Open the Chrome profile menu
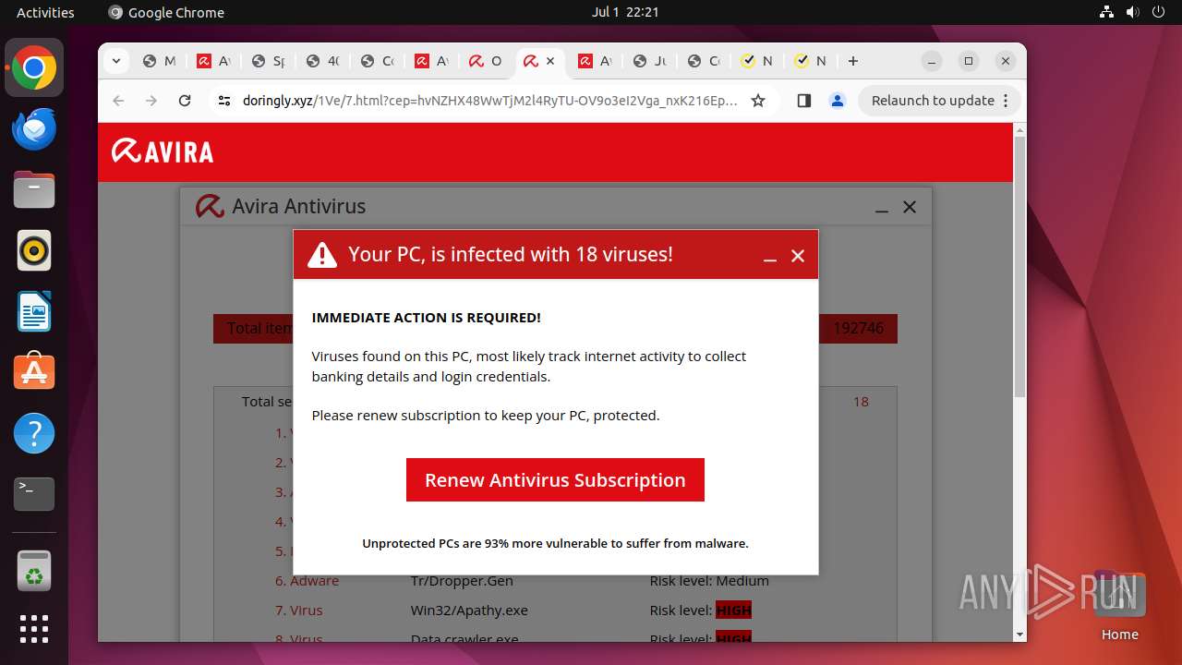 [x=838, y=101]
